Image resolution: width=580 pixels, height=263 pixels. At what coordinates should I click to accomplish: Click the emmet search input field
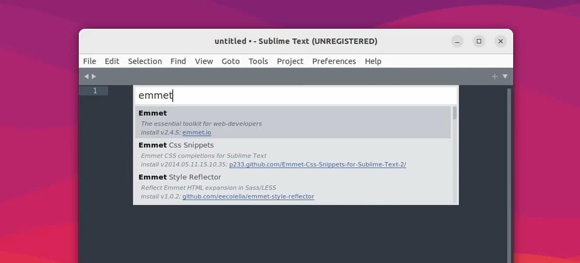coord(296,95)
